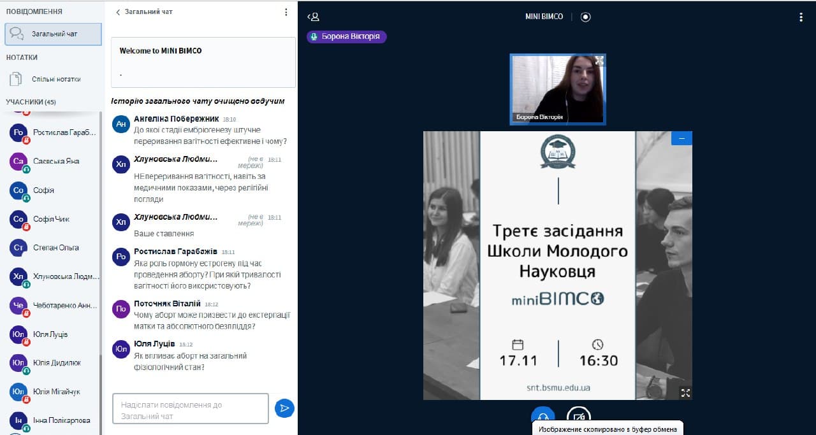Minimize the presentation with the blue button
This screenshot has width=816, height=435.
pos(681,138)
